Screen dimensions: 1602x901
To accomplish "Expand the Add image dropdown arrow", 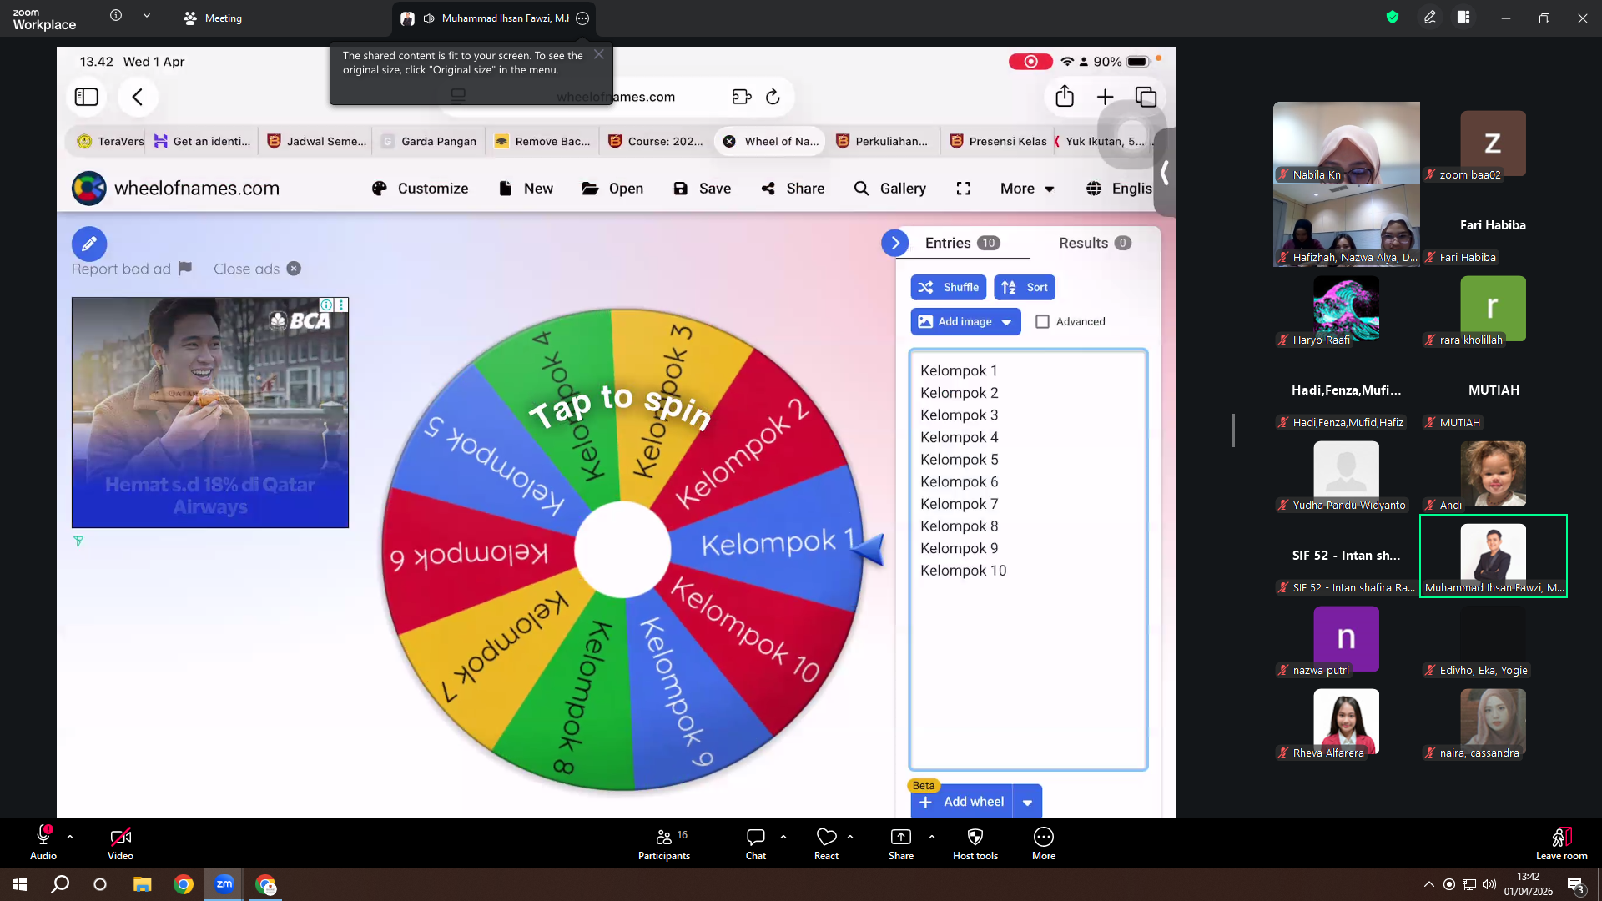I will (1007, 322).
